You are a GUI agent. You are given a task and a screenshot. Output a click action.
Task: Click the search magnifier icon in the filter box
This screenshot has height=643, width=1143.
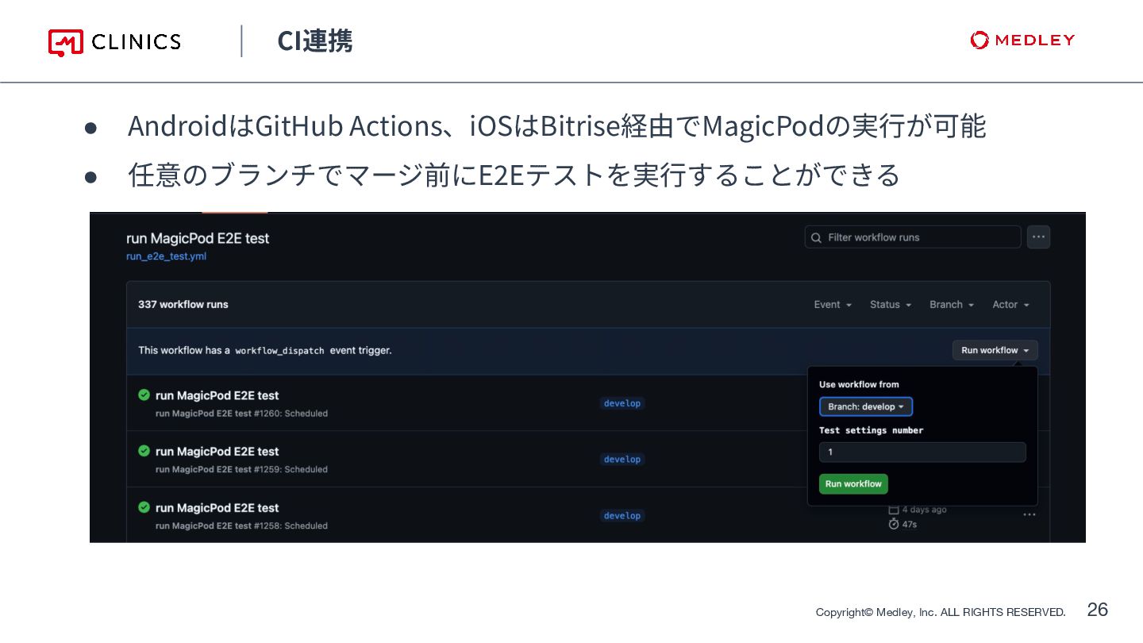click(x=816, y=237)
